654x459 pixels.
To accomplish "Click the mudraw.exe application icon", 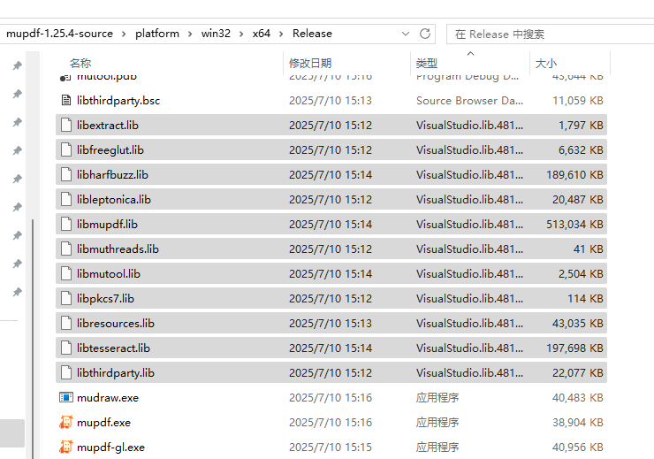I will click(x=66, y=397).
